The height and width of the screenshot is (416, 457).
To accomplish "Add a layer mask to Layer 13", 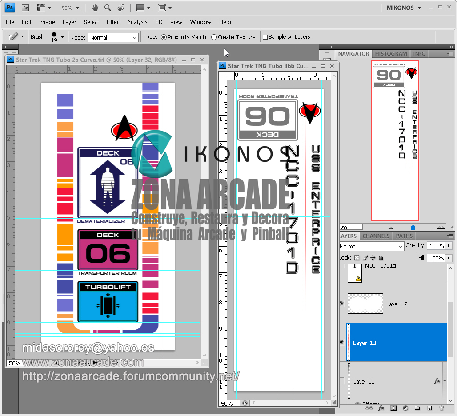I will 393,408.
